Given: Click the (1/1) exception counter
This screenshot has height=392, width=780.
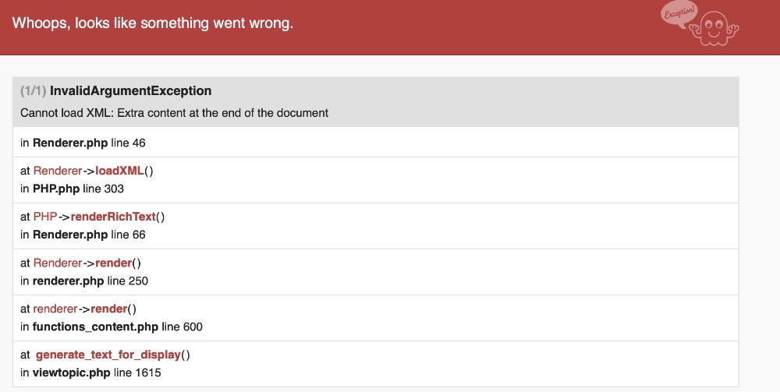Looking at the screenshot, I should [x=34, y=91].
